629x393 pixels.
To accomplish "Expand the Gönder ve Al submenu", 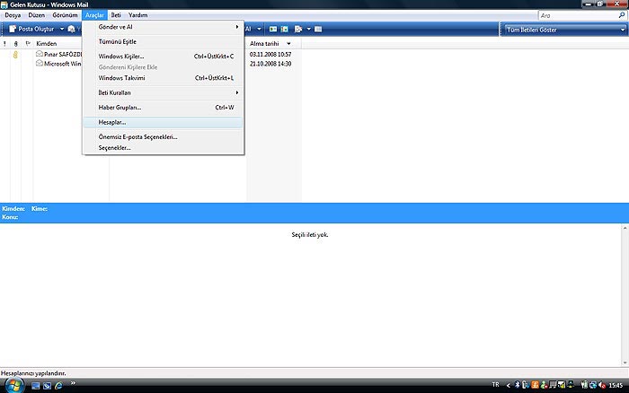I will 164,27.
